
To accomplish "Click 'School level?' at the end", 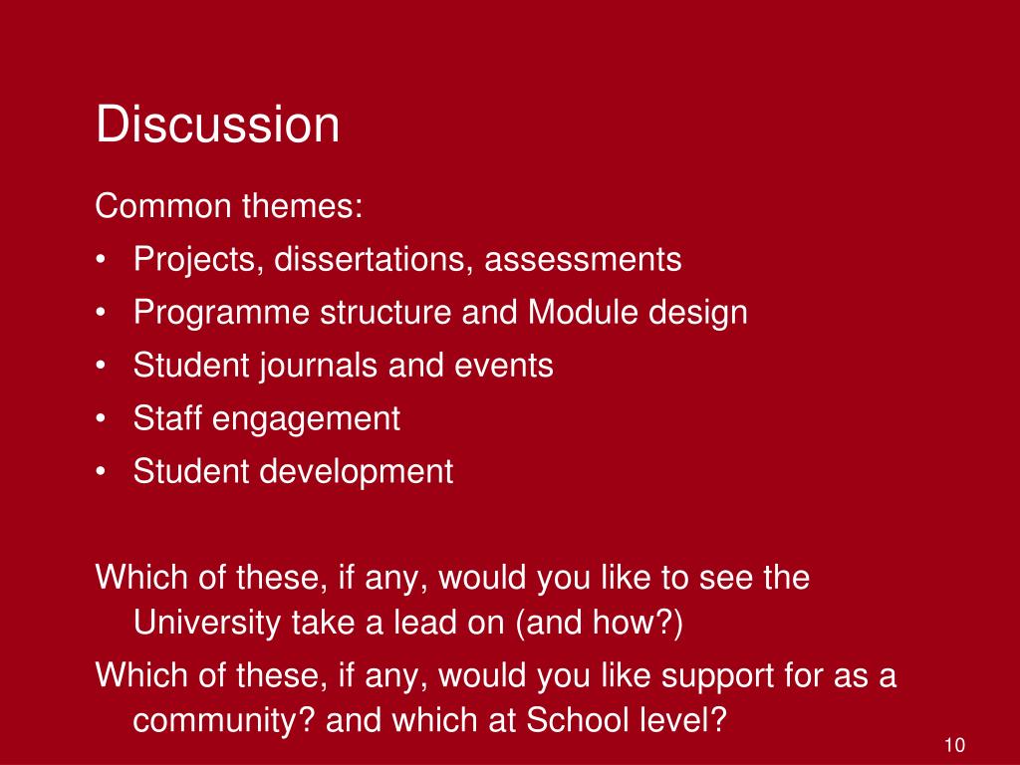I will point(626,720).
